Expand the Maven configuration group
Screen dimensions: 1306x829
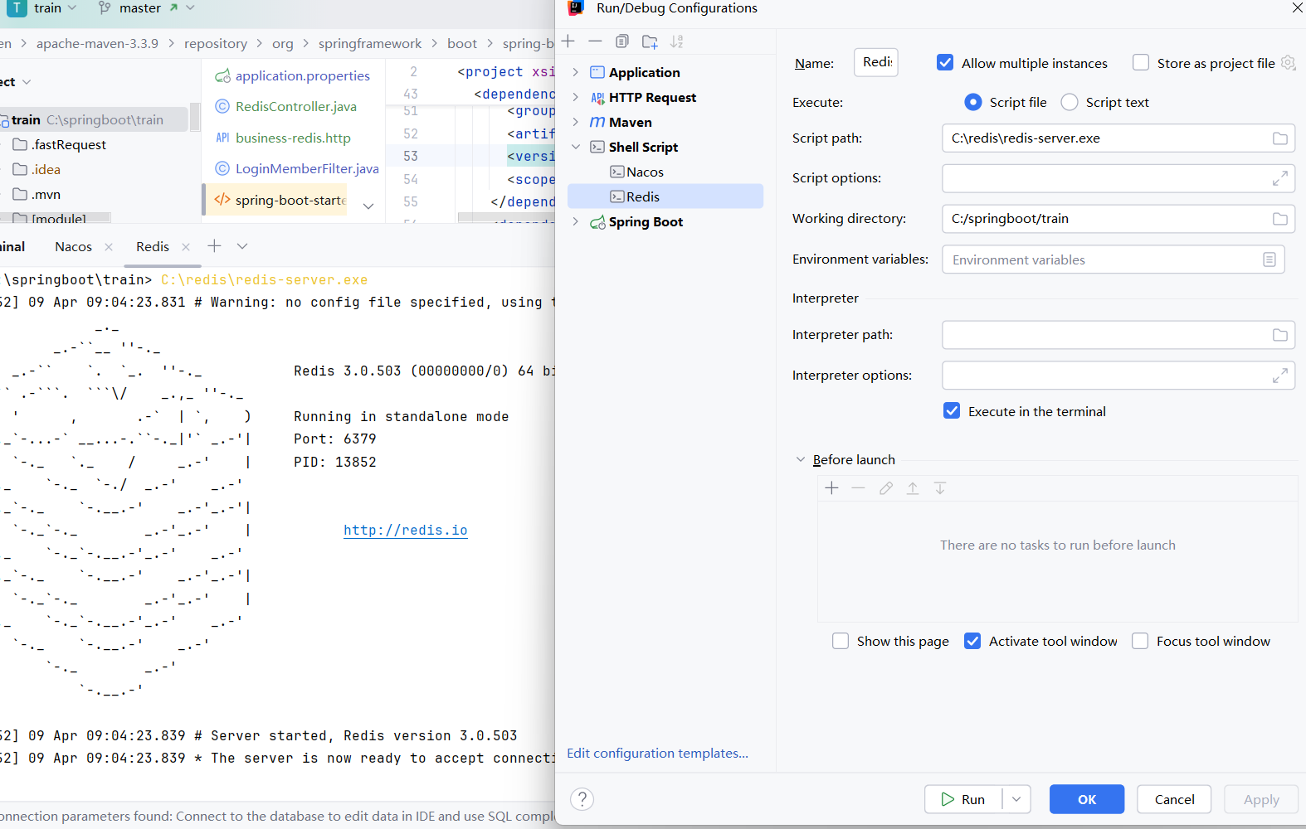(576, 122)
